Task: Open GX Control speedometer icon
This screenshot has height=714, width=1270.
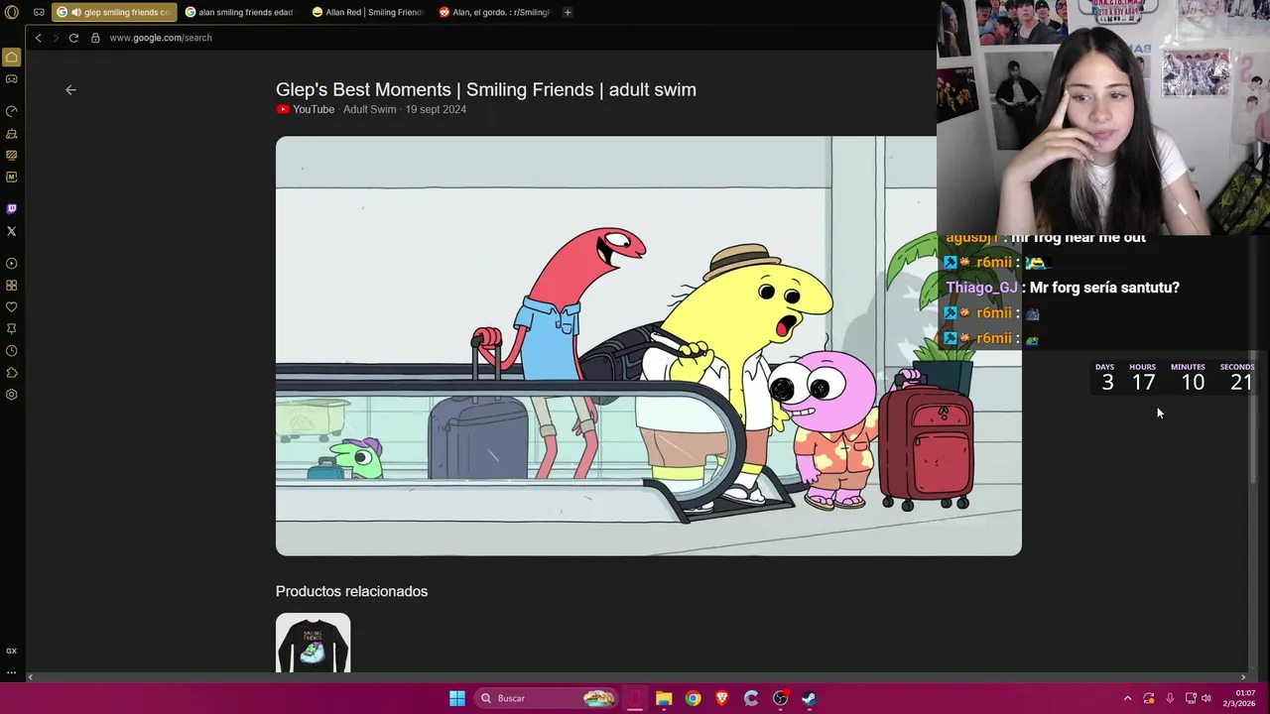Action: [x=12, y=111]
